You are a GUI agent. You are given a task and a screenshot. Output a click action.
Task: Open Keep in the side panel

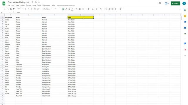[x=185, y=16]
